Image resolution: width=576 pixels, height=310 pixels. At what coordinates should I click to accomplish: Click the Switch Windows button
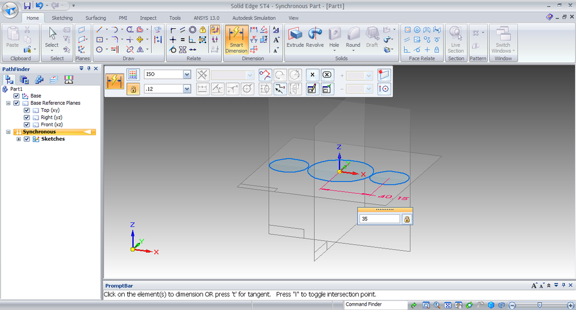pyautogui.click(x=503, y=40)
